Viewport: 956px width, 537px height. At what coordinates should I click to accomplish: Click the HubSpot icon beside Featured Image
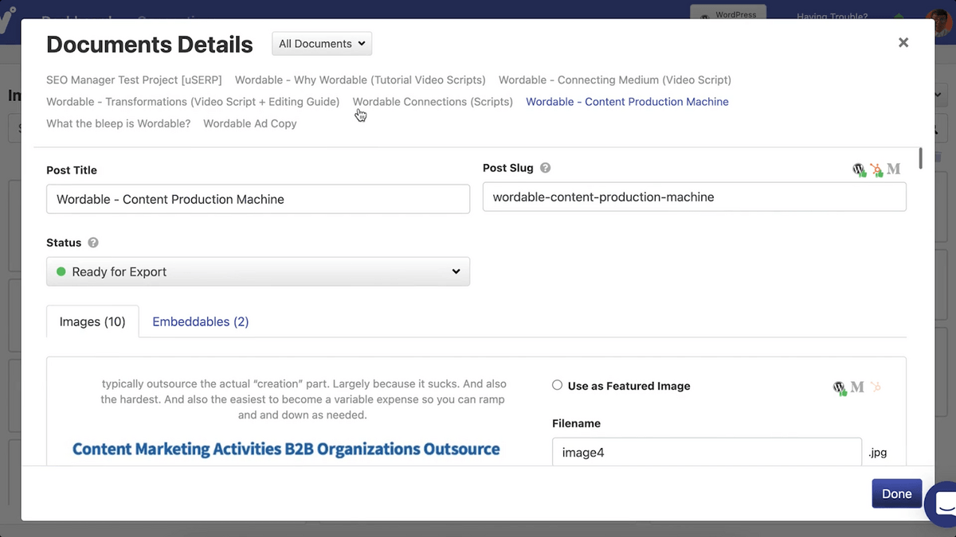click(876, 387)
